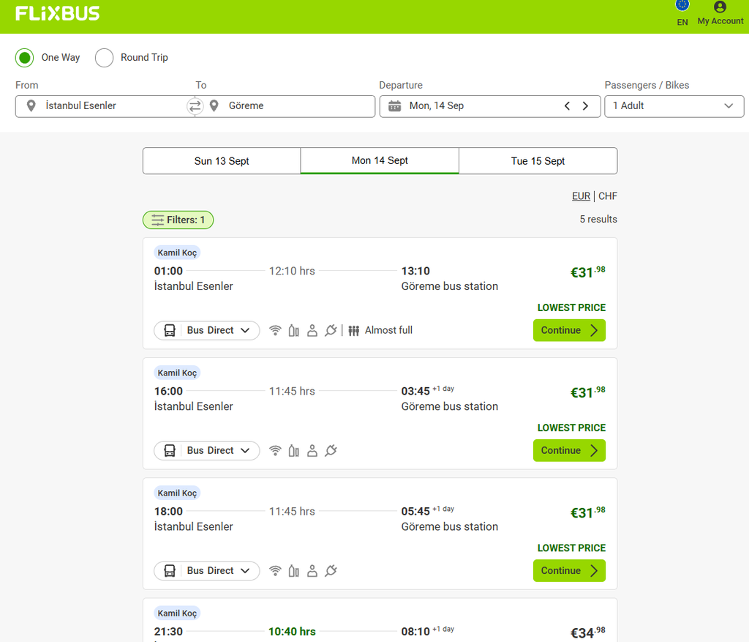749x642 pixels.
Task: Click the Almost full passengers icon
Action: coord(353,330)
